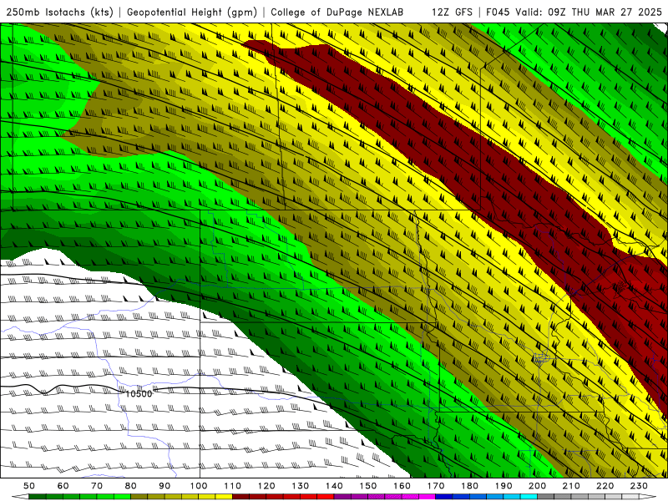This screenshot has width=668, height=501.
Task: Click the "College of DuPage NEXLAB" label
Action: [337, 12]
